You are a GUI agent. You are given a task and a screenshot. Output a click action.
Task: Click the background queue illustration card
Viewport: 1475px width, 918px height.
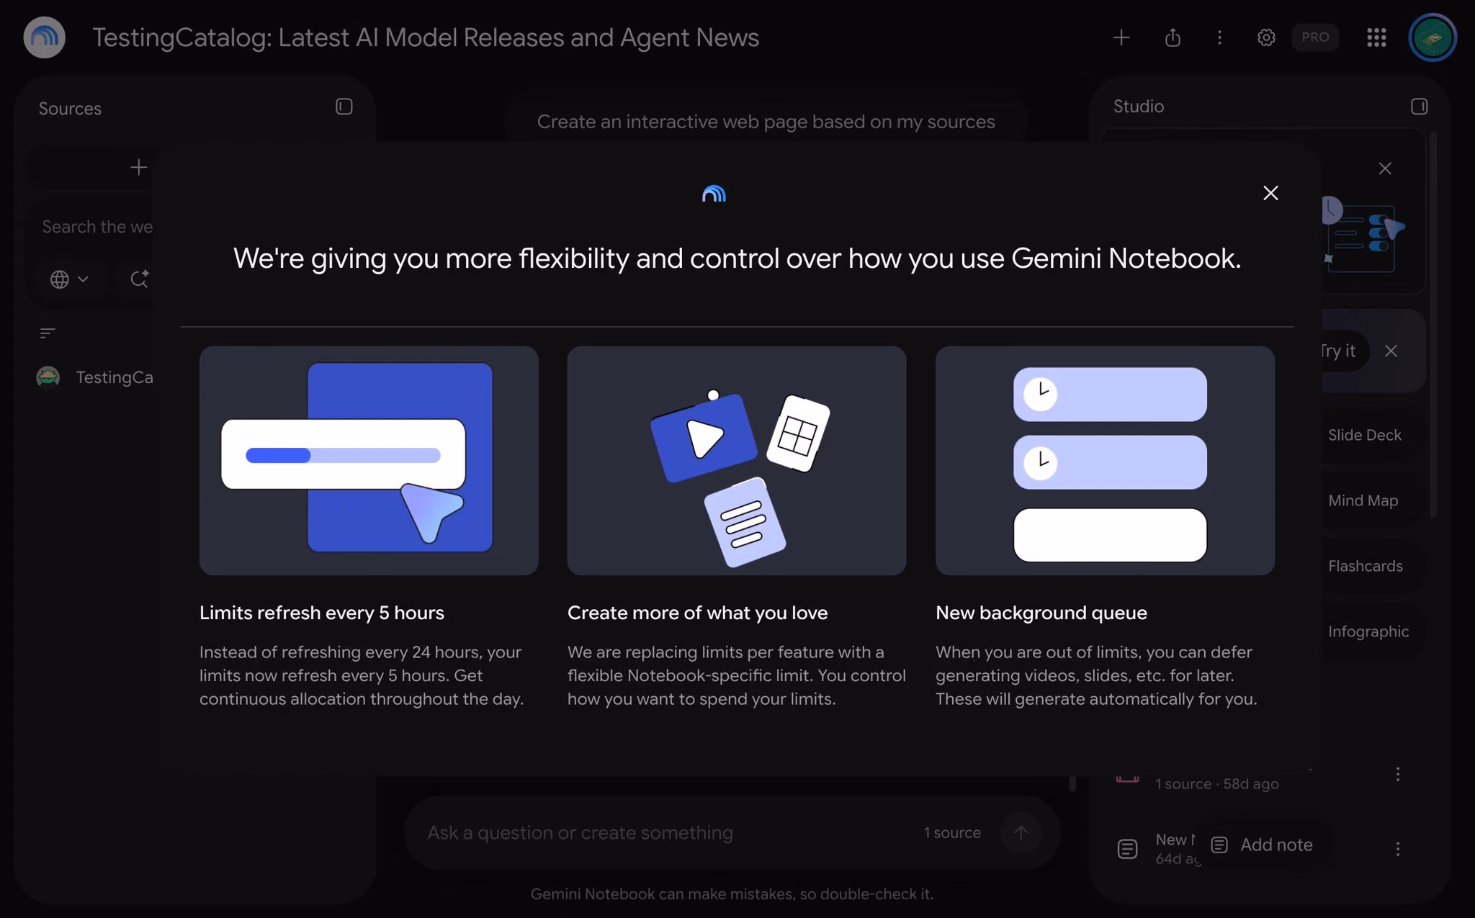point(1105,461)
